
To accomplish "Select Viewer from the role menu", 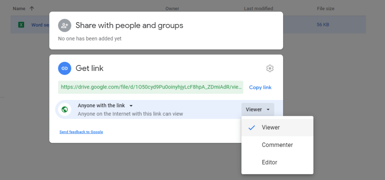I will coord(271,127).
